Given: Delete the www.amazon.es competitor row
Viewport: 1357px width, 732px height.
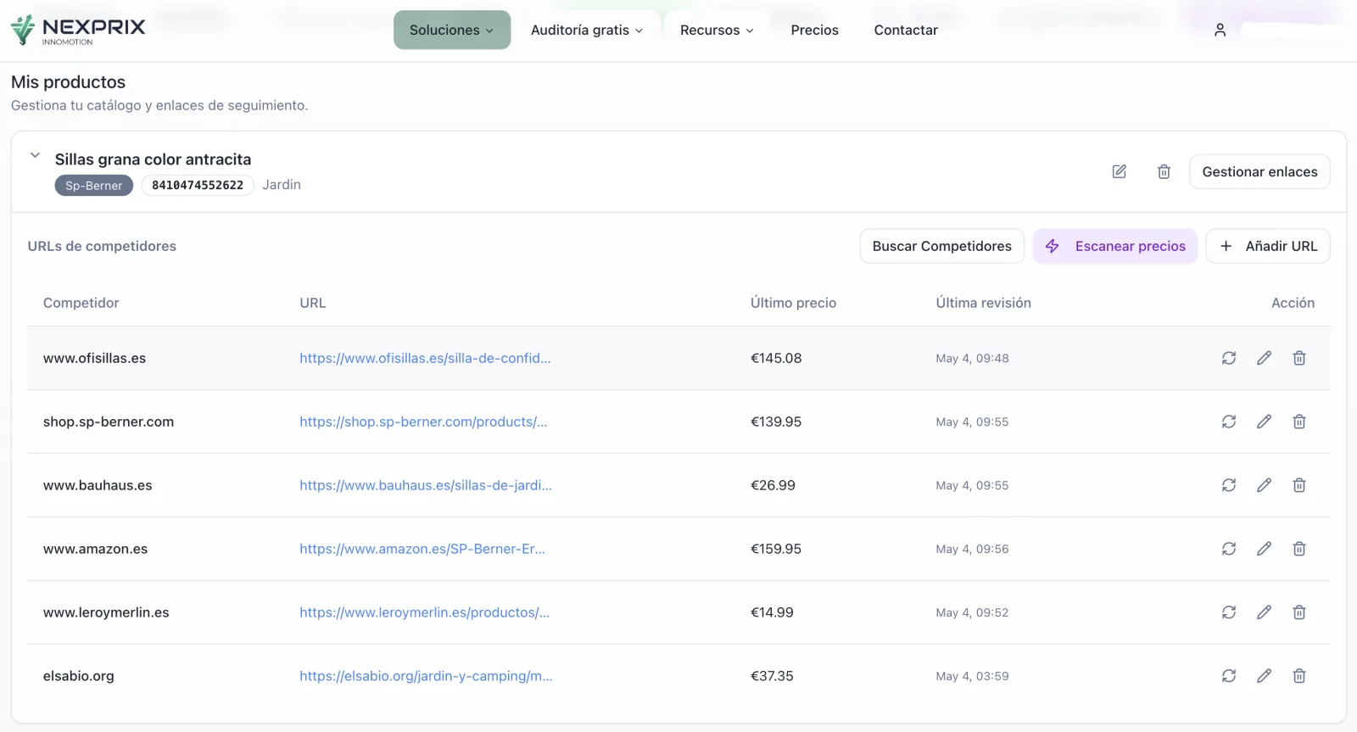Looking at the screenshot, I should pyautogui.click(x=1298, y=549).
